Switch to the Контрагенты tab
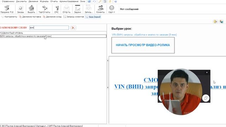 point(9,17)
